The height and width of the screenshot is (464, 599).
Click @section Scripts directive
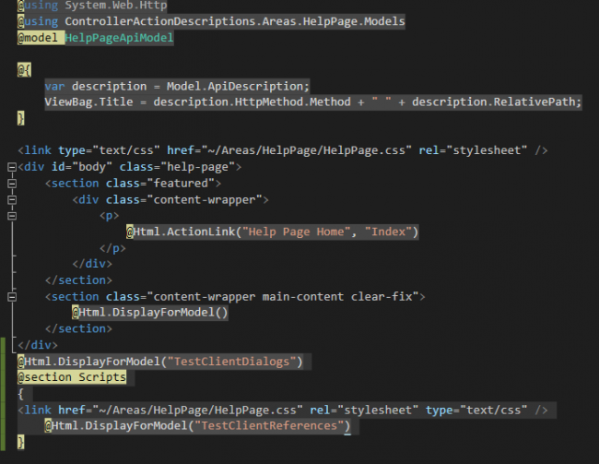pyautogui.click(x=72, y=377)
